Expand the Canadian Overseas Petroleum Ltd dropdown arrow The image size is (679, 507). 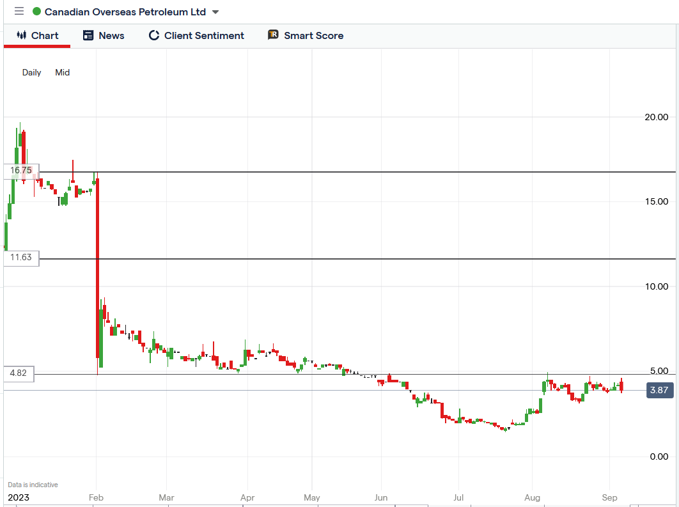coord(215,12)
